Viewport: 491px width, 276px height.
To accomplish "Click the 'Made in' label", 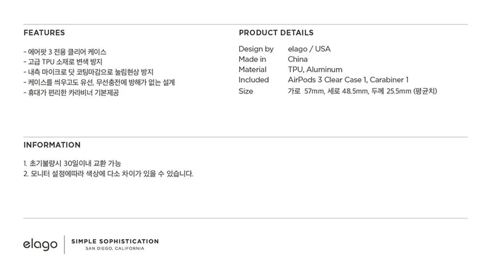I will coord(252,59).
